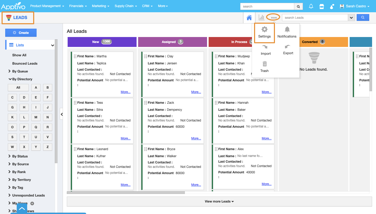Click the Export arrow icon

(x=287, y=47)
